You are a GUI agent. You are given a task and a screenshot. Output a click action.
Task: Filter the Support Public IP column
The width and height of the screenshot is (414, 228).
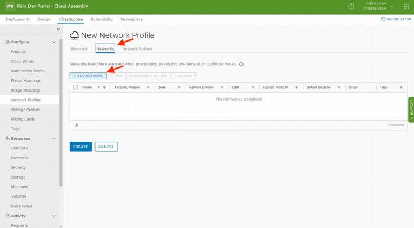[296, 88]
